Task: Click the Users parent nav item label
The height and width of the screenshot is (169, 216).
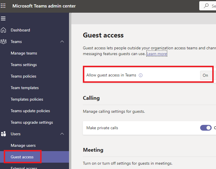Action: [16, 134]
